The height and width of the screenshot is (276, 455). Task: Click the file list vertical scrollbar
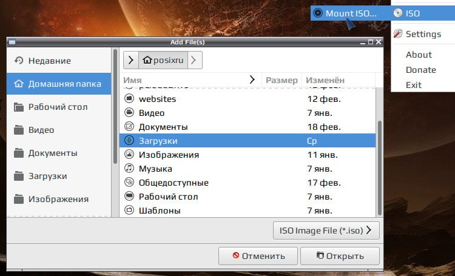(x=379, y=168)
